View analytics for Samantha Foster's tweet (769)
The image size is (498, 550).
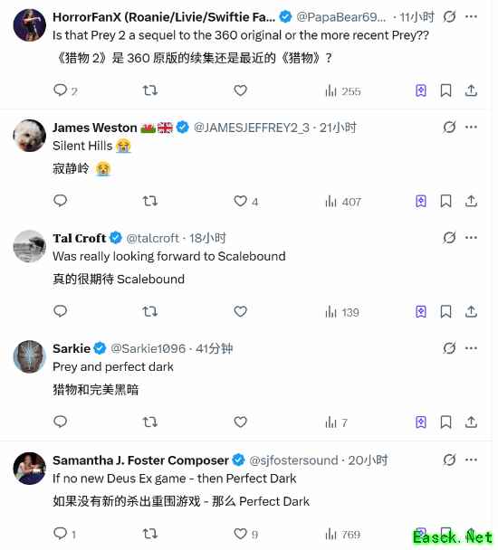(342, 535)
